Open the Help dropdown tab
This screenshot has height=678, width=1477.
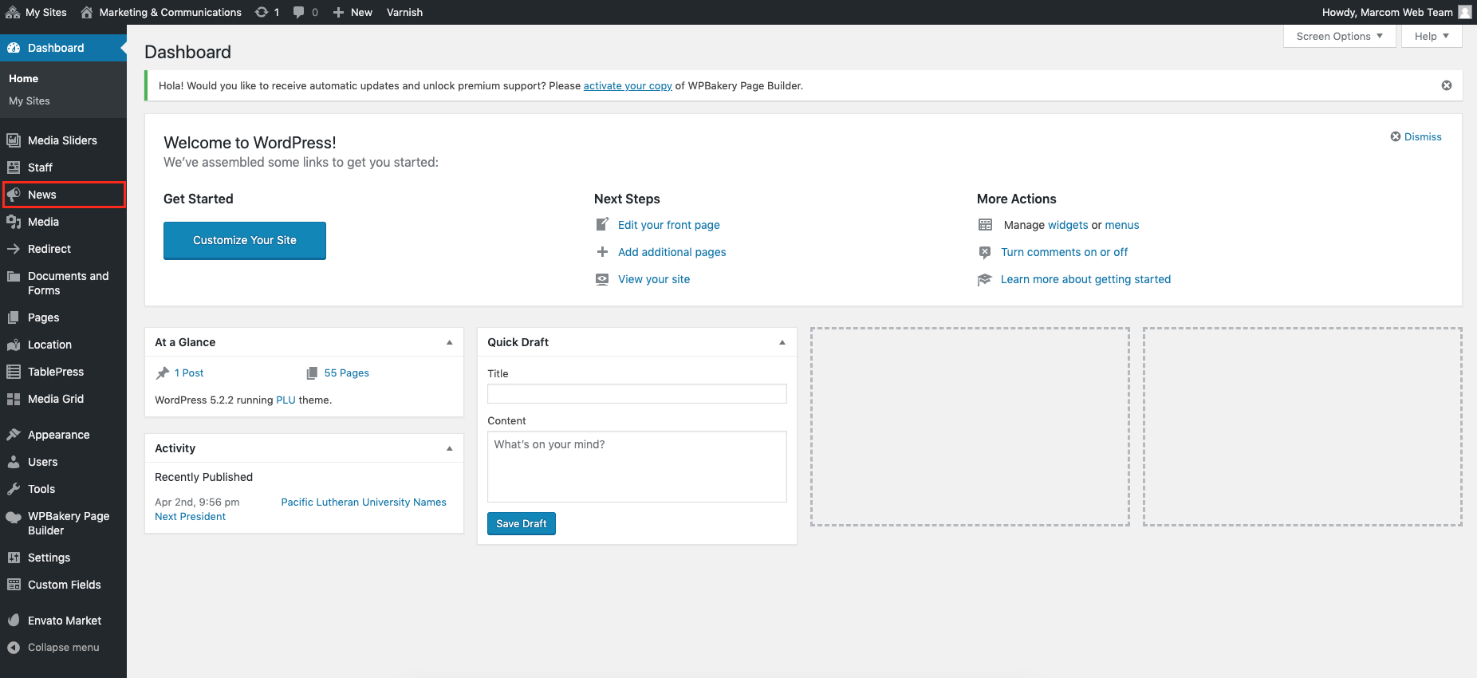(1432, 37)
